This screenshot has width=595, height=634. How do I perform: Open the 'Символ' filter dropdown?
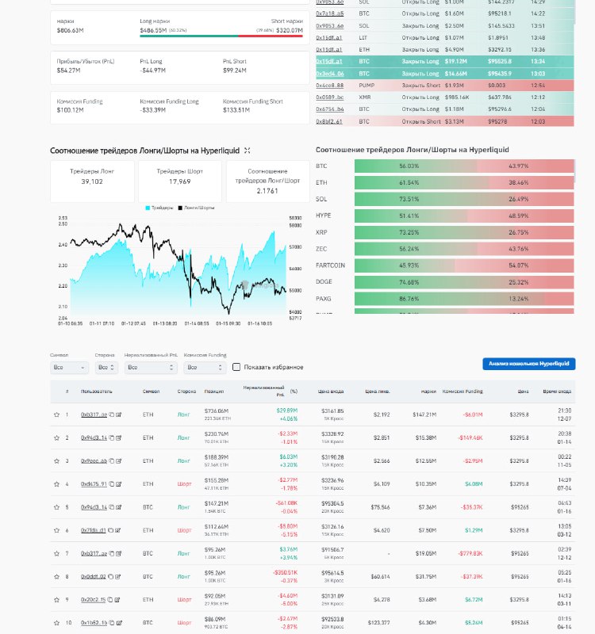click(x=69, y=368)
